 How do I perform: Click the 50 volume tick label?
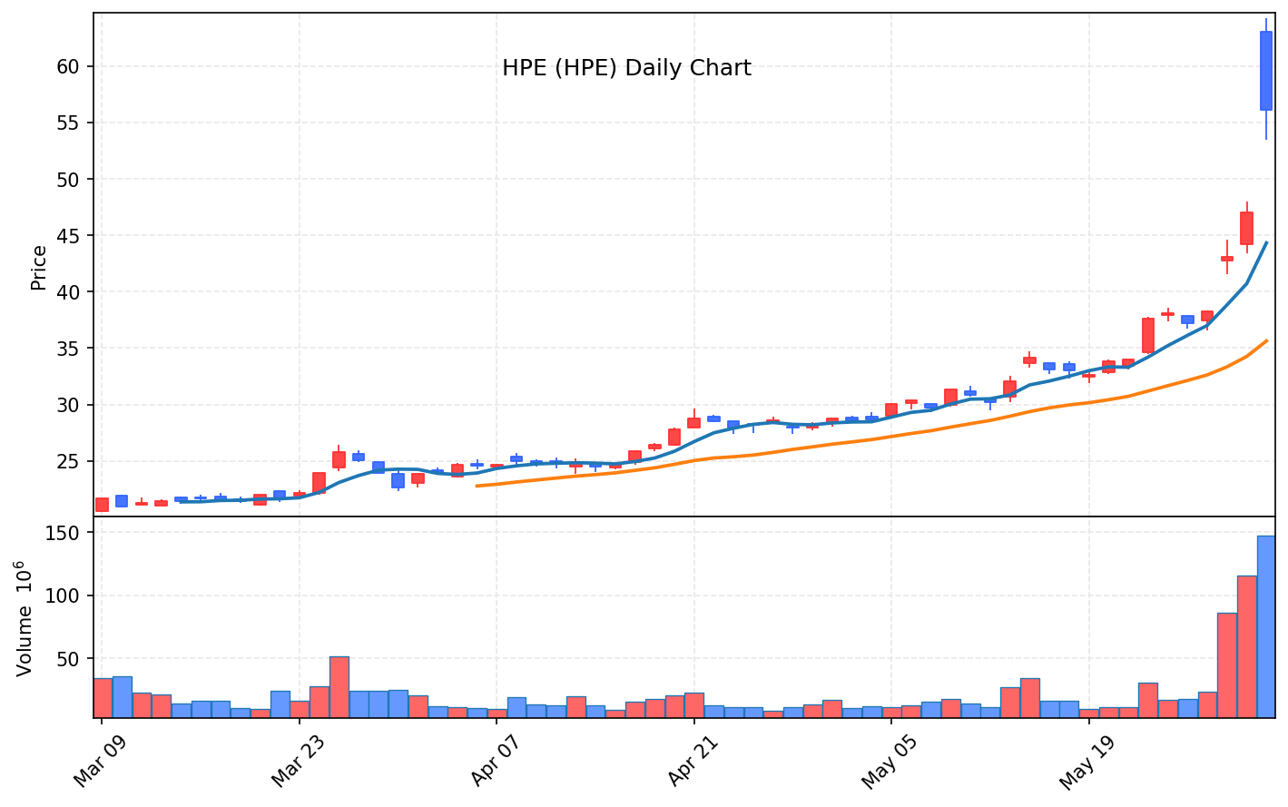click(70, 658)
